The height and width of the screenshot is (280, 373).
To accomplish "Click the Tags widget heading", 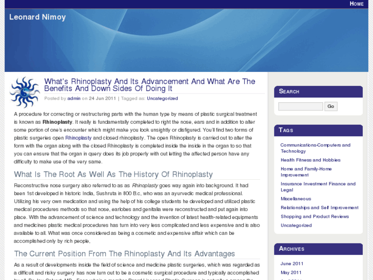I will 286,130.
